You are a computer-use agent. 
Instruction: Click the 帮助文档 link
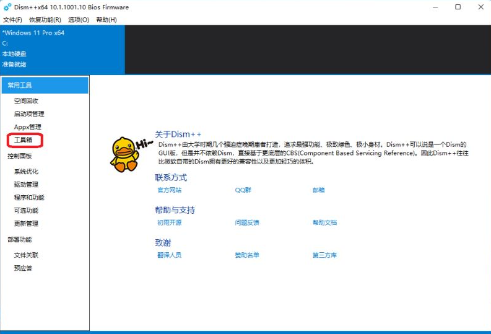pyautogui.click(x=324, y=222)
